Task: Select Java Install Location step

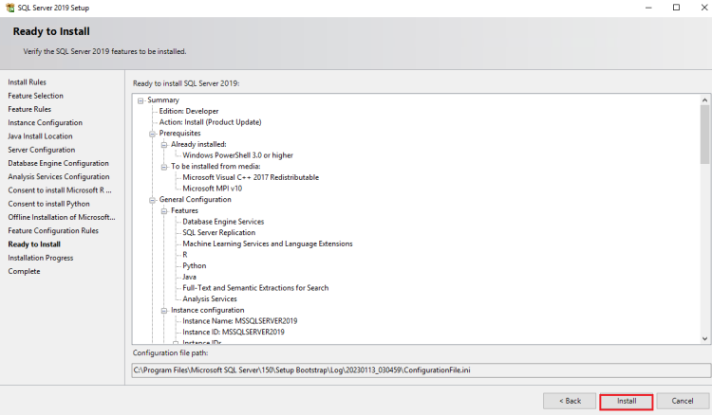Action: pyautogui.click(x=40, y=136)
